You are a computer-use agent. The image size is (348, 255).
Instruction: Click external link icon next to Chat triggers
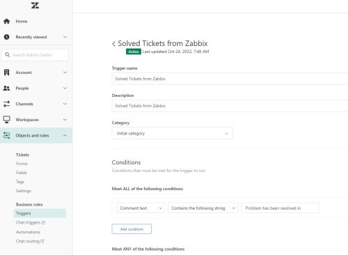point(43,222)
